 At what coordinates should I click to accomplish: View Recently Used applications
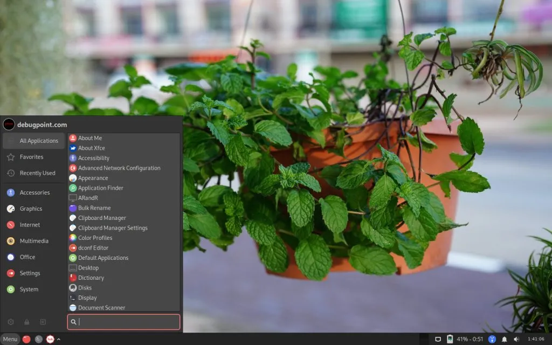pyautogui.click(x=34, y=173)
